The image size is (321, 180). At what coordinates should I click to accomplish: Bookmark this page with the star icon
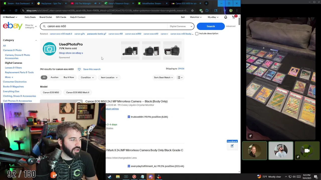192,10
